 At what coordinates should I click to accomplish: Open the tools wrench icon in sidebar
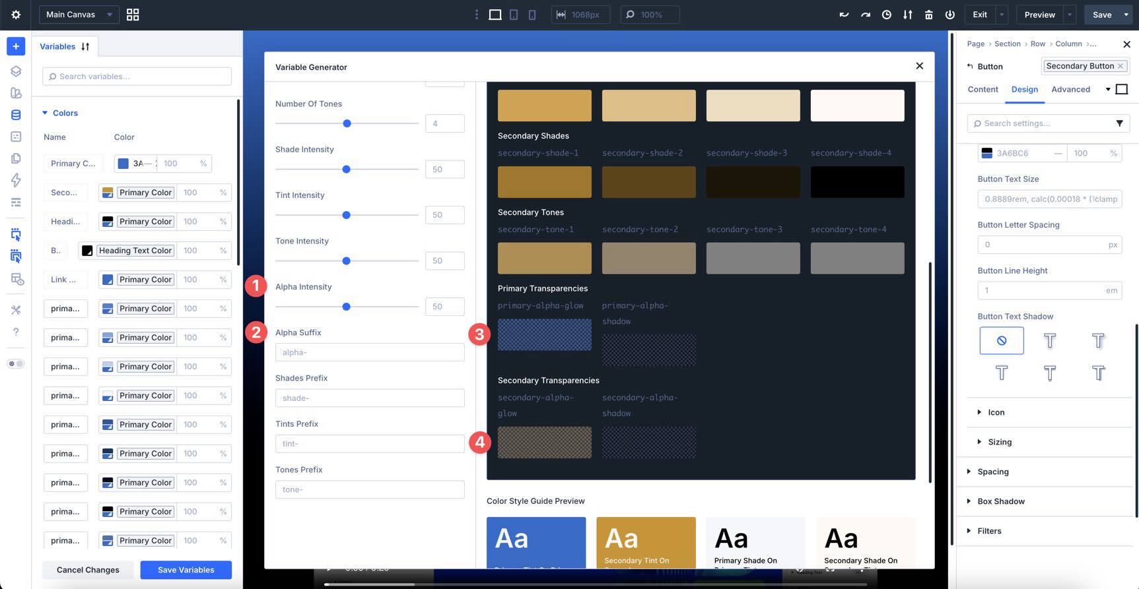(x=16, y=310)
